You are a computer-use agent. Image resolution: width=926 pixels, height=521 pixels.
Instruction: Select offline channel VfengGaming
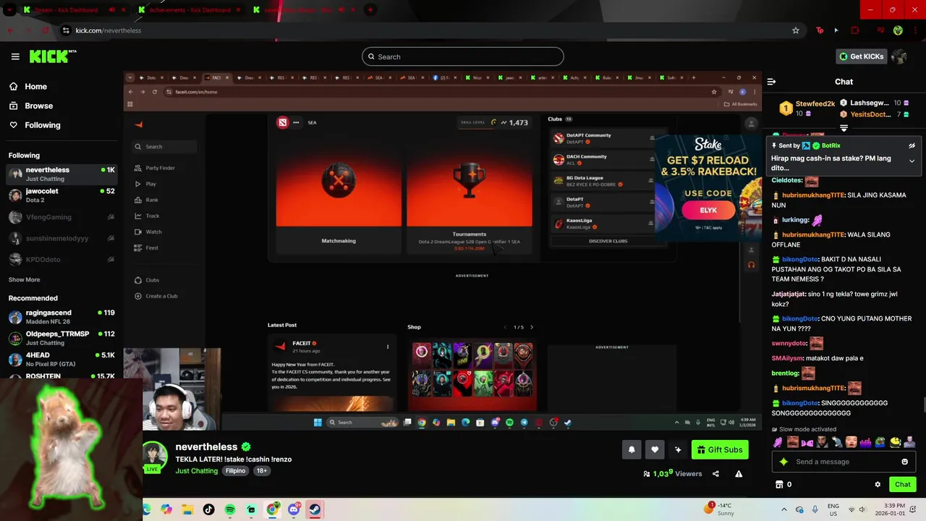[x=61, y=216]
